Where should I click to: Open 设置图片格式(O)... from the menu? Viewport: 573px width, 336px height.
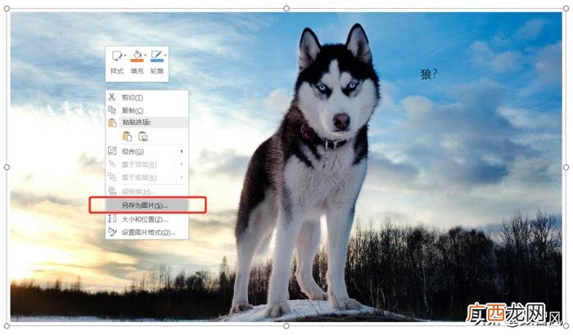pos(147,232)
